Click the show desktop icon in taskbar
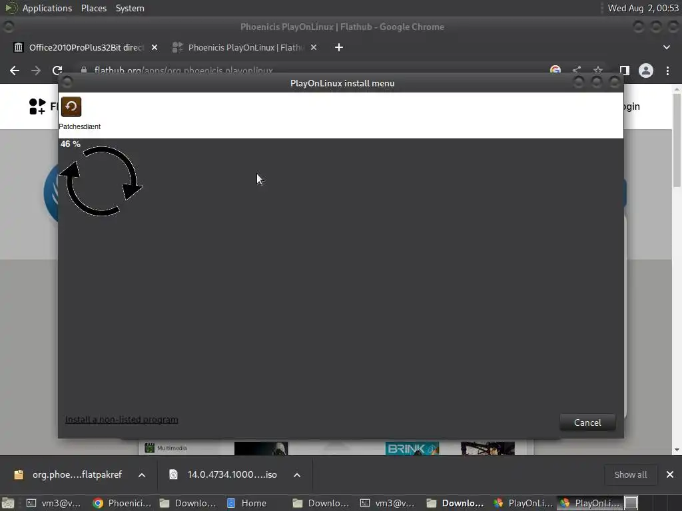 [x=8, y=503]
